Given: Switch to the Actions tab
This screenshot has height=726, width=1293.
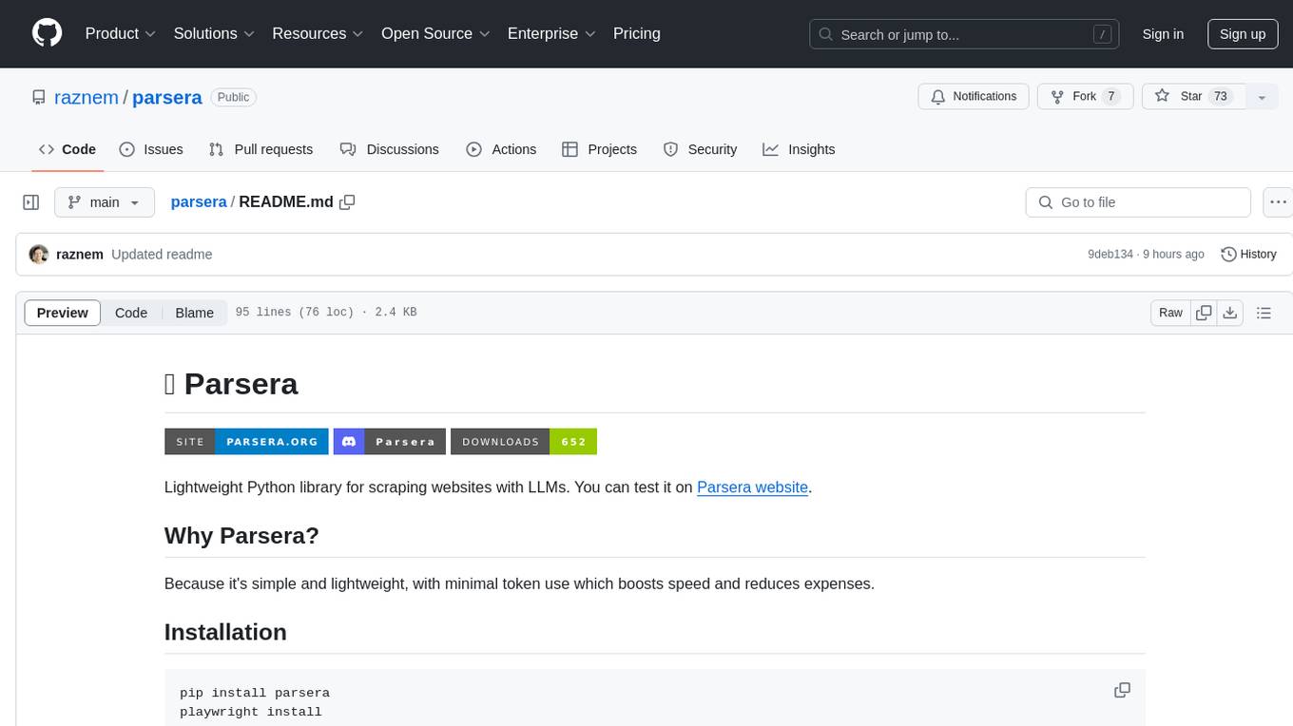Looking at the screenshot, I should tap(501, 149).
